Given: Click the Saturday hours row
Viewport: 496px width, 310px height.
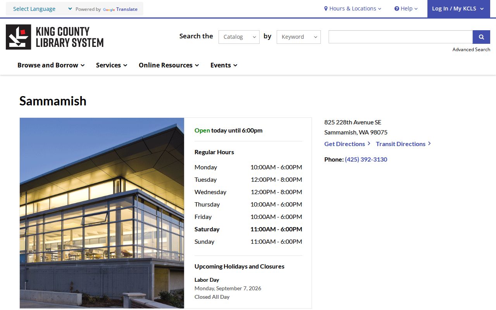Looking at the screenshot, I should click(248, 229).
